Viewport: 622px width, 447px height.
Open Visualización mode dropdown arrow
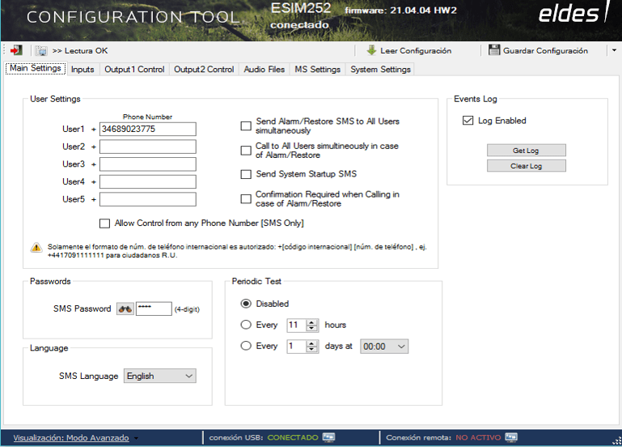click(136, 438)
